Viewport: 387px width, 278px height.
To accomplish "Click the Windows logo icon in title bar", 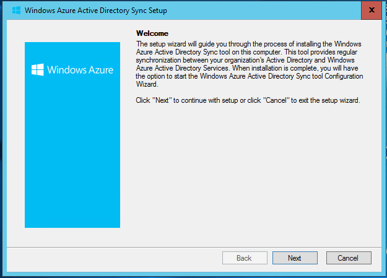I will [x=16, y=11].
